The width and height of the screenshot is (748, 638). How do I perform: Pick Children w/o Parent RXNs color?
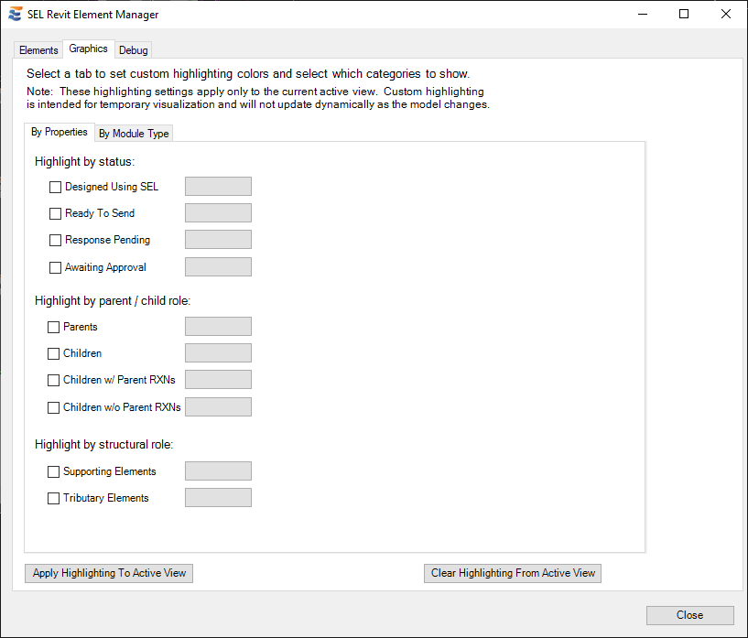218,407
